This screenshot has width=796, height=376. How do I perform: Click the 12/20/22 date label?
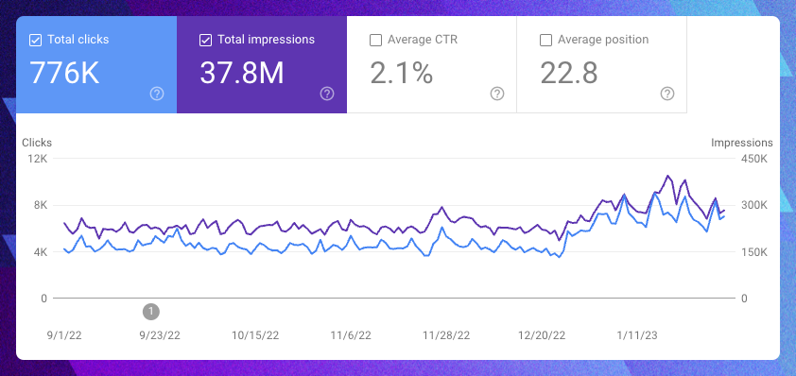click(542, 335)
